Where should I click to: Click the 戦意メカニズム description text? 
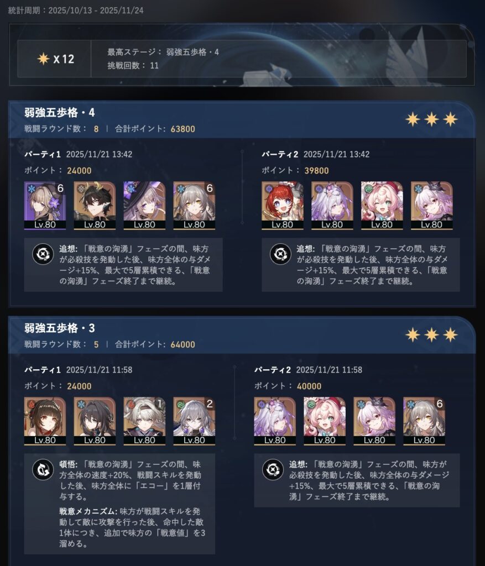pos(132,527)
